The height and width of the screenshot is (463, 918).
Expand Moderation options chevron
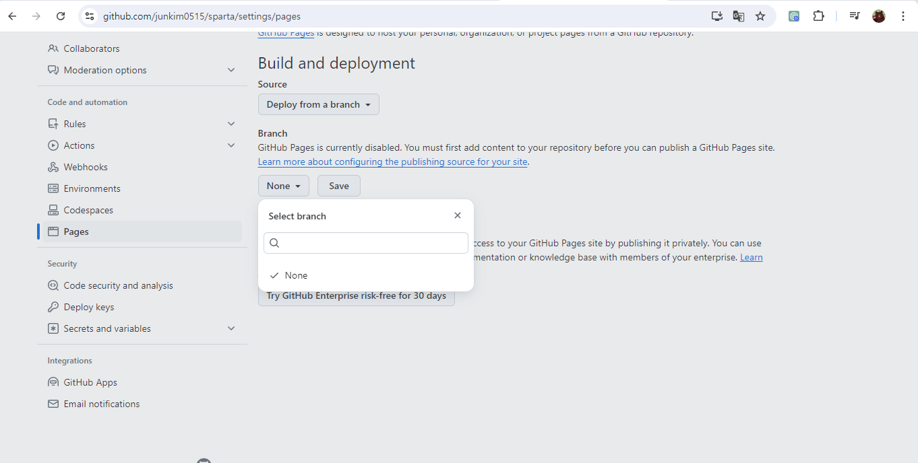(231, 70)
